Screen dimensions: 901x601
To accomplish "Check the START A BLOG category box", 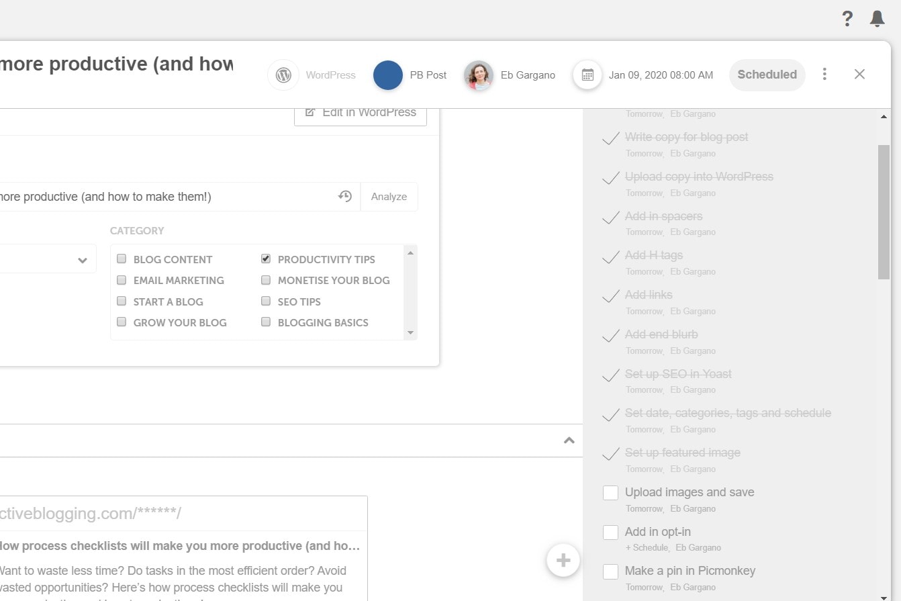I will pyautogui.click(x=122, y=301).
